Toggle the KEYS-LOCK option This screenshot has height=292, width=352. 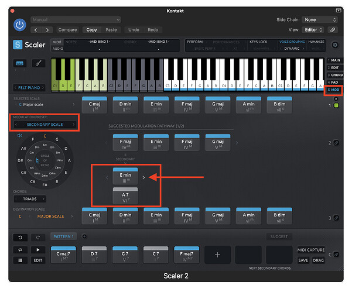pyautogui.click(x=258, y=42)
